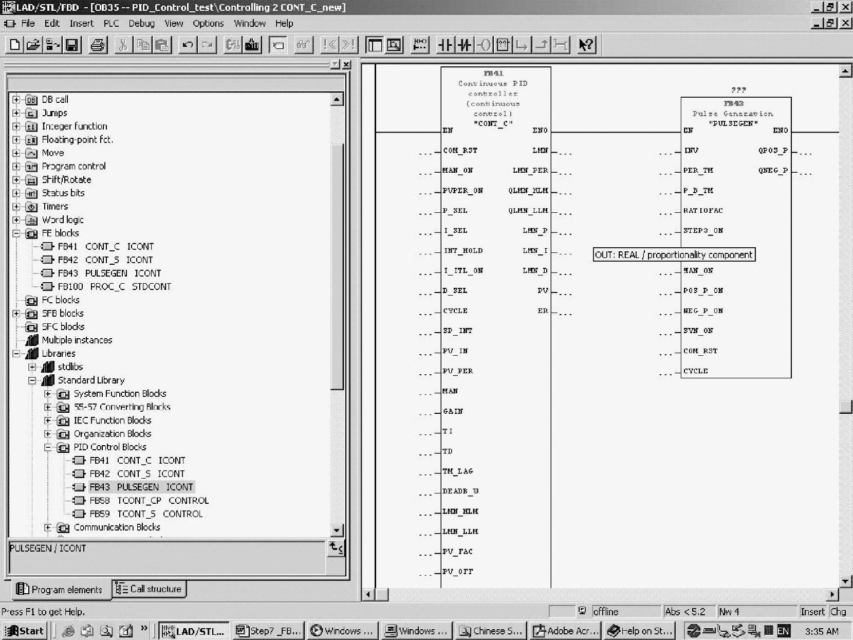
Task: Go to the next error icon
Action: pos(349,45)
